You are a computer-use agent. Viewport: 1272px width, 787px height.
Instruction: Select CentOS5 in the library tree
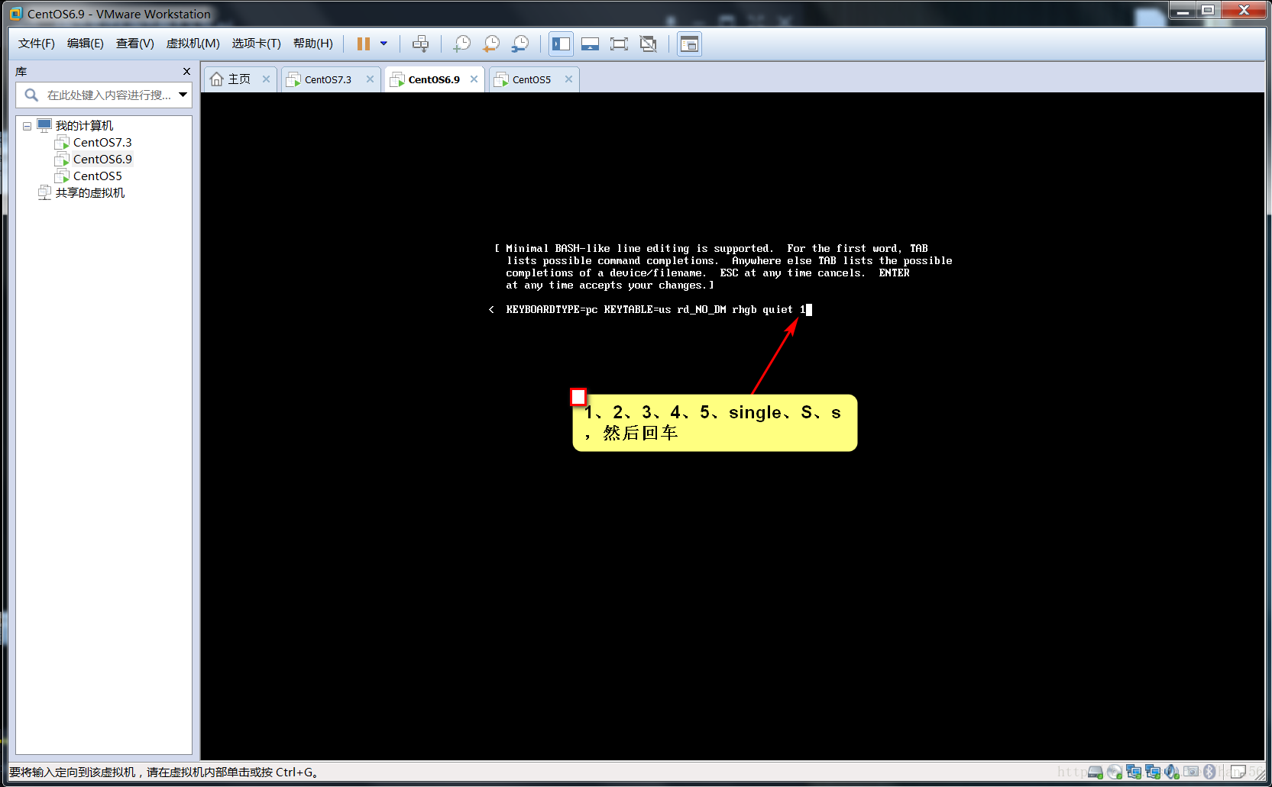[x=97, y=176]
